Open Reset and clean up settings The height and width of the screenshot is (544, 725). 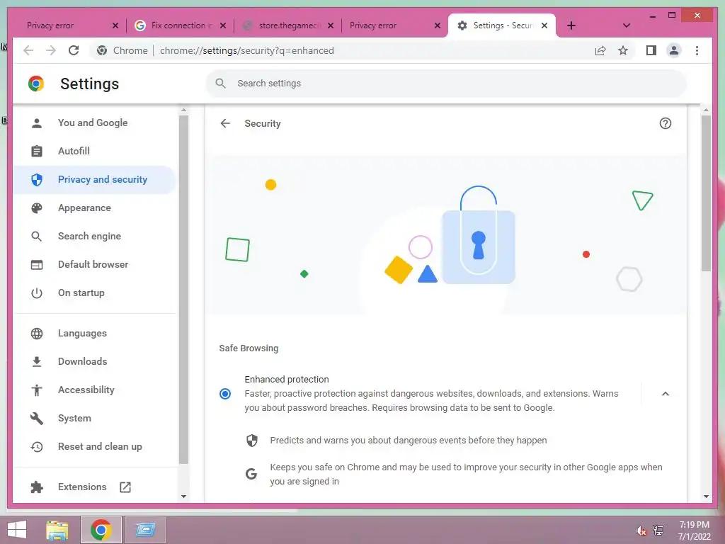click(95, 447)
